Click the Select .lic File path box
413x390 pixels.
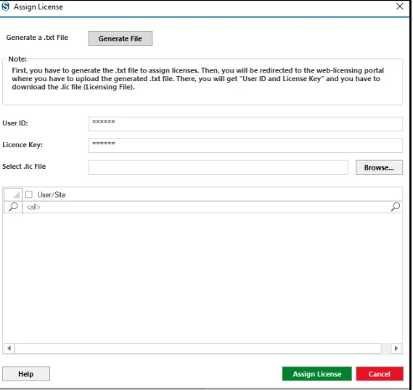click(x=218, y=167)
